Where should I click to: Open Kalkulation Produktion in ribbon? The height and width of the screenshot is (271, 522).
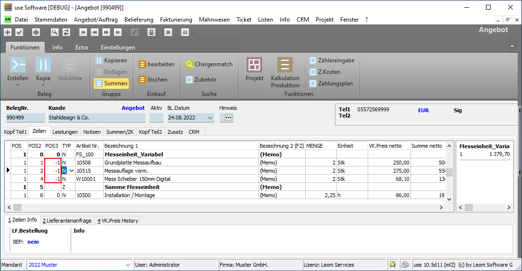coord(285,72)
